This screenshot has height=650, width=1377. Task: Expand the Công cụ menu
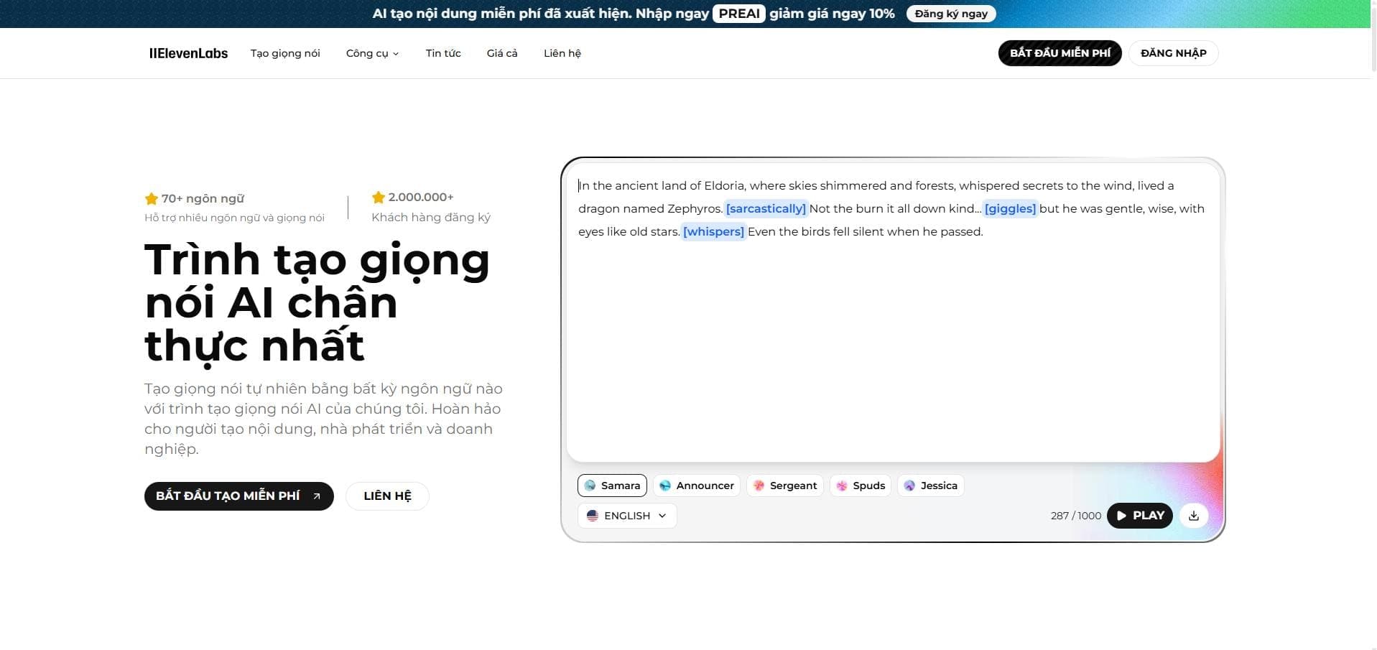(371, 52)
